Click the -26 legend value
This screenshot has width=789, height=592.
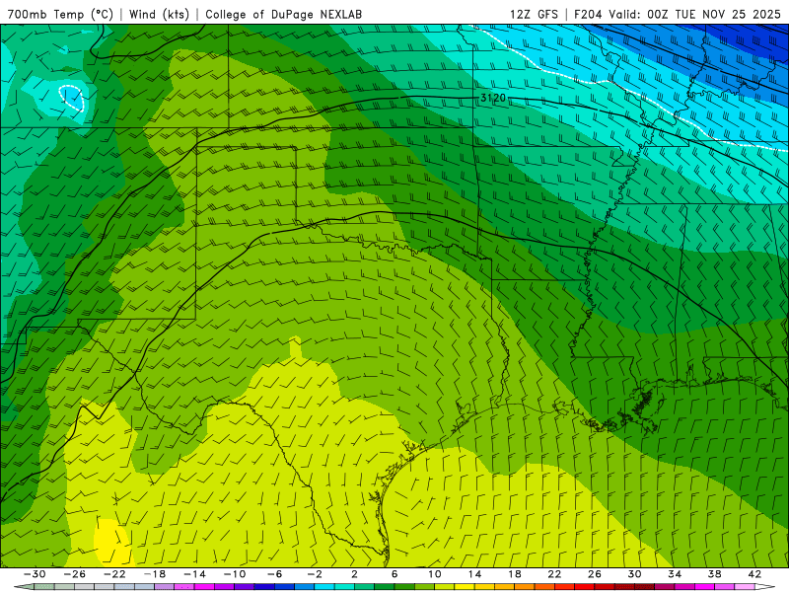(x=75, y=574)
